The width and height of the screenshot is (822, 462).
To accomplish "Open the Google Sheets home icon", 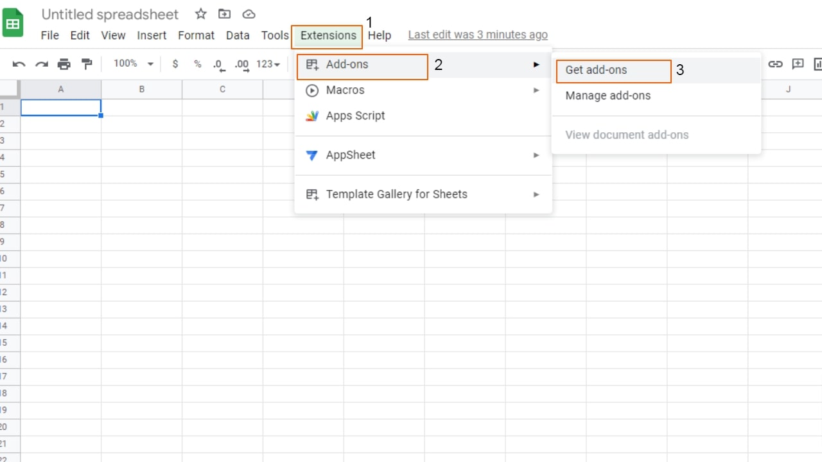I will tap(13, 24).
